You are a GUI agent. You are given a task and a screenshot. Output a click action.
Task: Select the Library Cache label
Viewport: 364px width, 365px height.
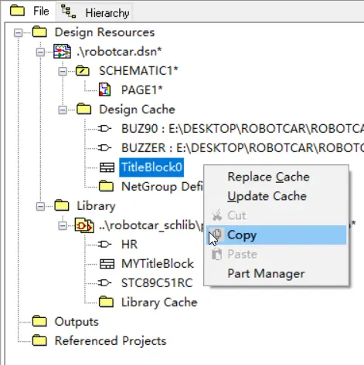tap(159, 302)
